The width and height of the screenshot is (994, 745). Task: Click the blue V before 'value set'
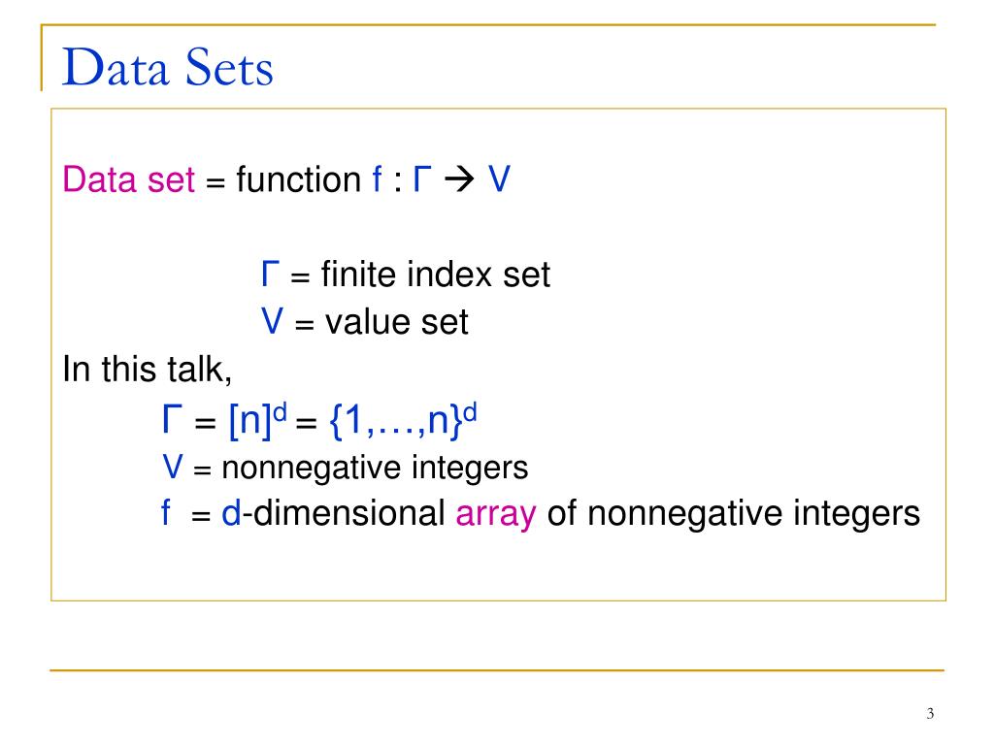click(x=273, y=321)
